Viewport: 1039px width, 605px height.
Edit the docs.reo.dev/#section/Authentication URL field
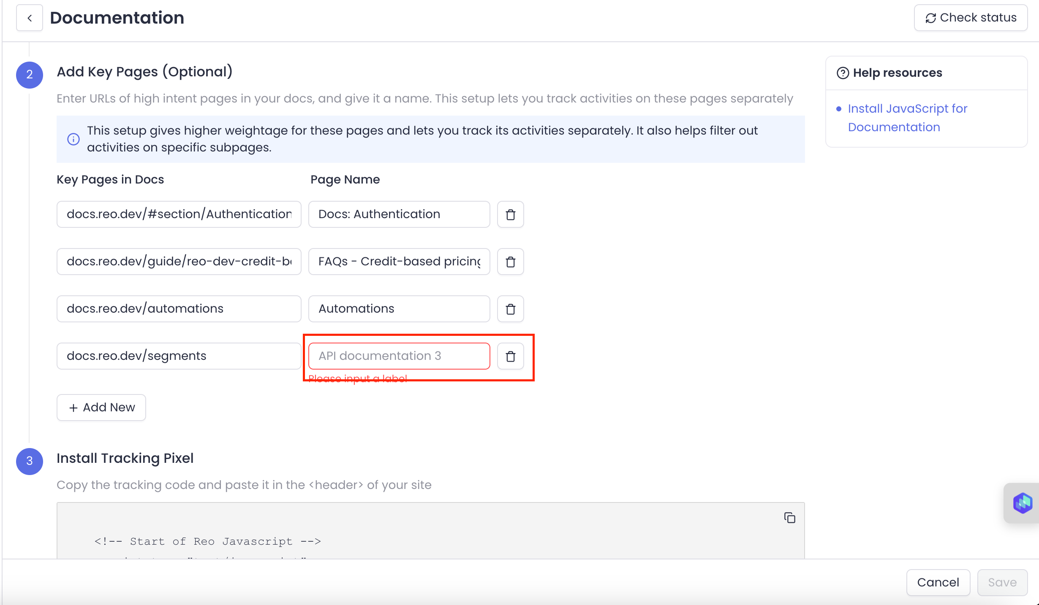click(x=179, y=214)
